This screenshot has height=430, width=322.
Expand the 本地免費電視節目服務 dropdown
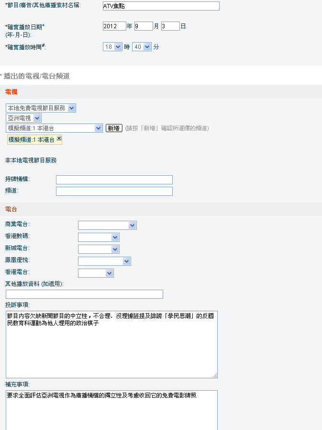[41, 108]
